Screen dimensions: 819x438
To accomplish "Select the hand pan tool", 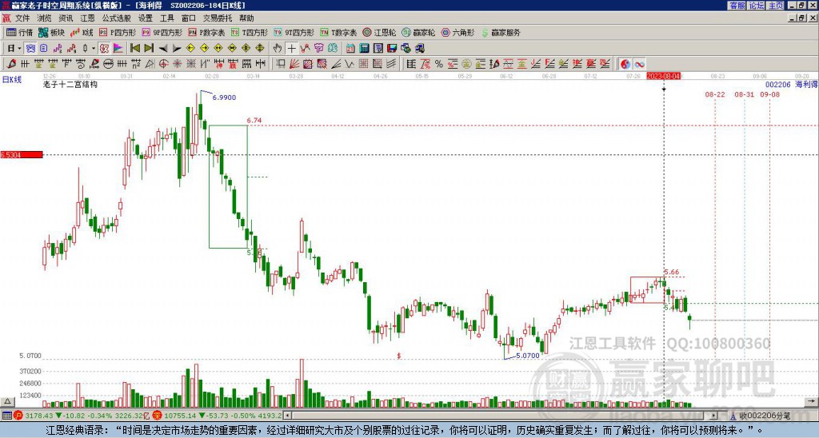I will coord(278,49).
